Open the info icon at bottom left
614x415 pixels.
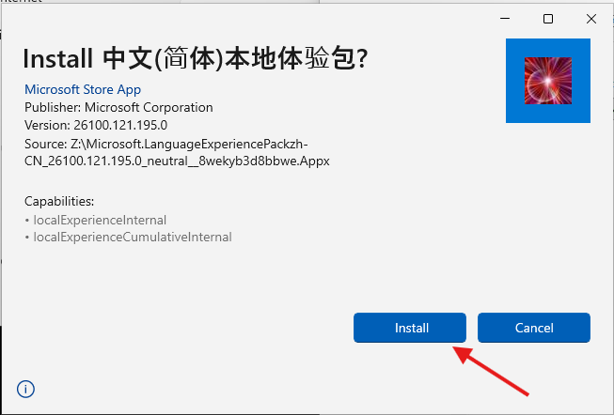click(25, 390)
